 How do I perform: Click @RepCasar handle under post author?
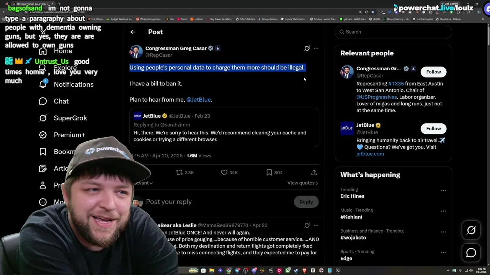pyautogui.click(x=159, y=55)
